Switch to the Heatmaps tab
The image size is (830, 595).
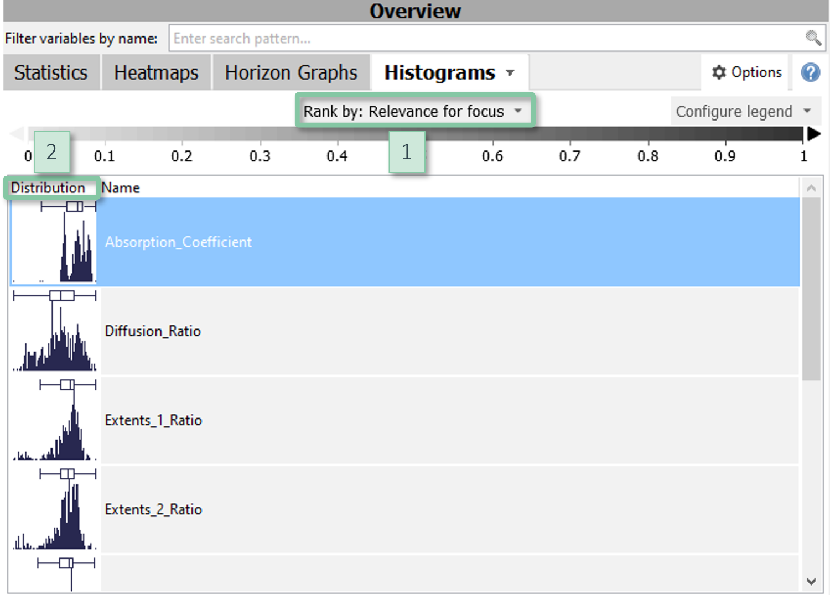point(156,72)
